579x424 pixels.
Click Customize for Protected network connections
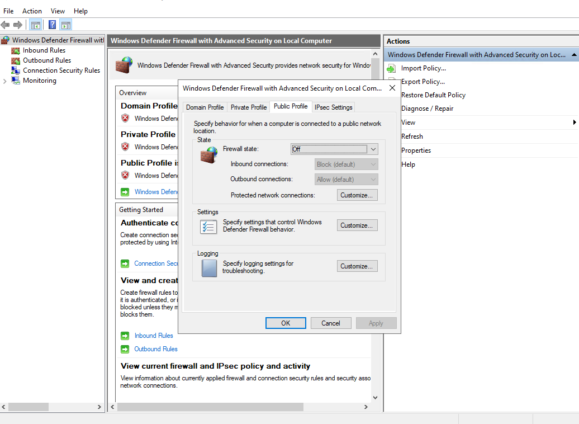[x=357, y=195]
